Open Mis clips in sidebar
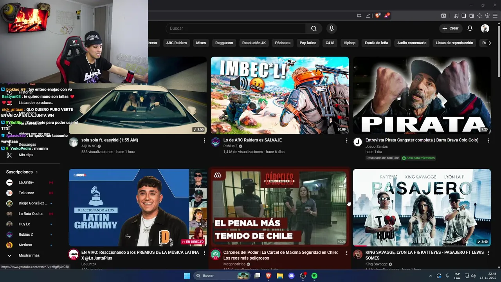This screenshot has height=282, width=501. (x=30, y=155)
